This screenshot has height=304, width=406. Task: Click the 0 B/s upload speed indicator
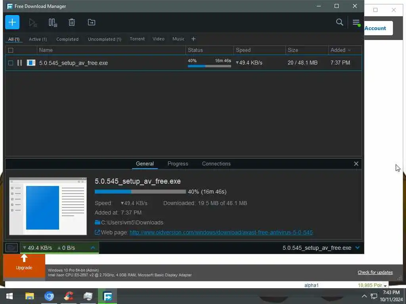[x=66, y=248]
